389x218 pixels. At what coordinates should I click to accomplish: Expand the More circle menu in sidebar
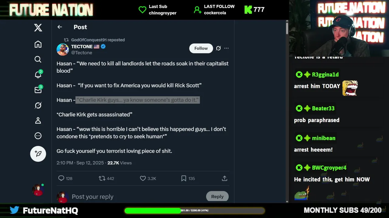[38, 136]
